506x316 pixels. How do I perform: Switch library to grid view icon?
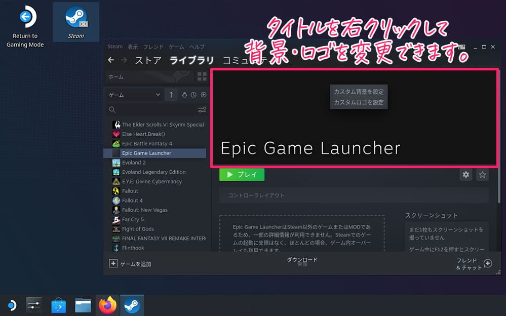[x=202, y=76]
